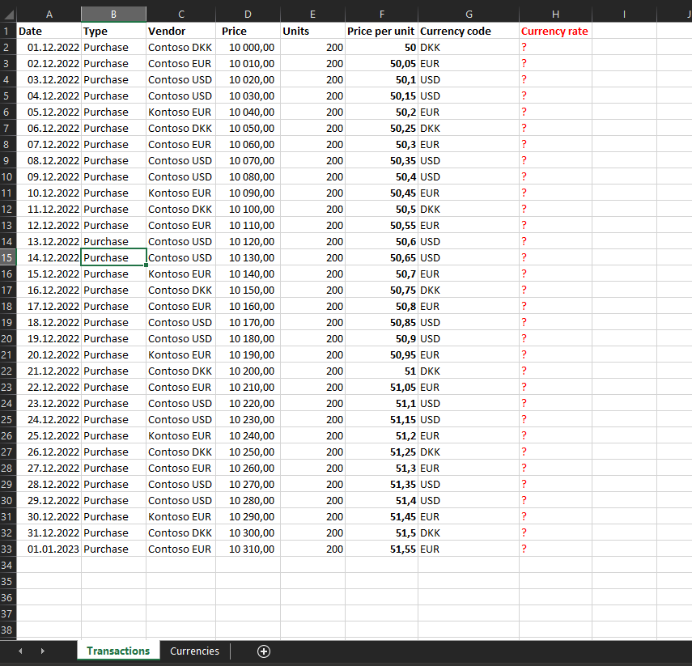The width and height of the screenshot is (692, 666).
Task: Select the Purchase cell in row 15
Action: (114, 258)
